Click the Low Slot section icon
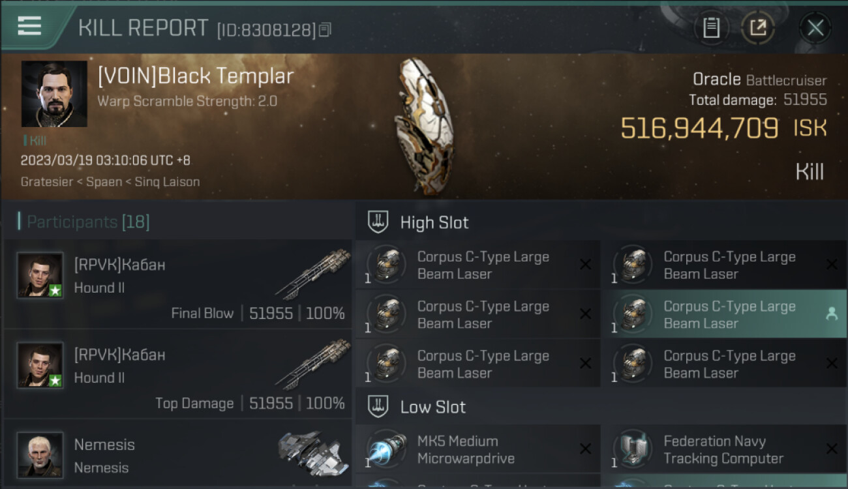This screenshot has height=489, width=848. coord(378,407)
